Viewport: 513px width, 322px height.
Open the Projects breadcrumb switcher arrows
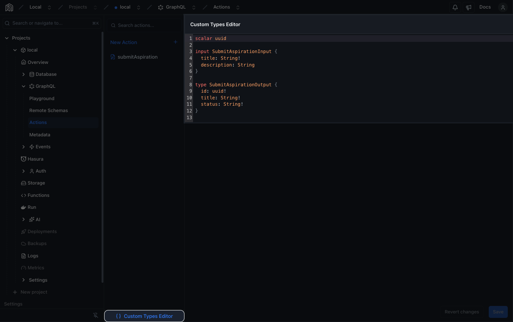click(x=95, y=7)
